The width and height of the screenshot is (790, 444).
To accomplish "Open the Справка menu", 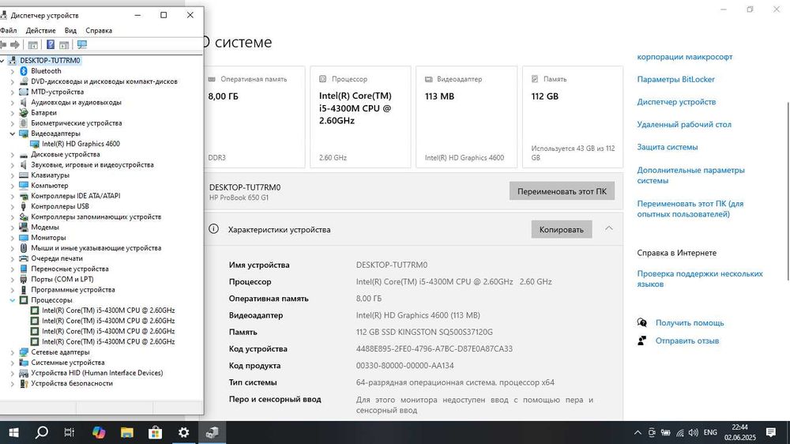I will (99, 30).
